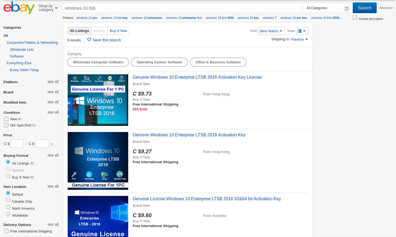The width and height of the screenshot is (396, 237).
Task: Select the Worldwide item location radio button
Action: pos(8,214)
